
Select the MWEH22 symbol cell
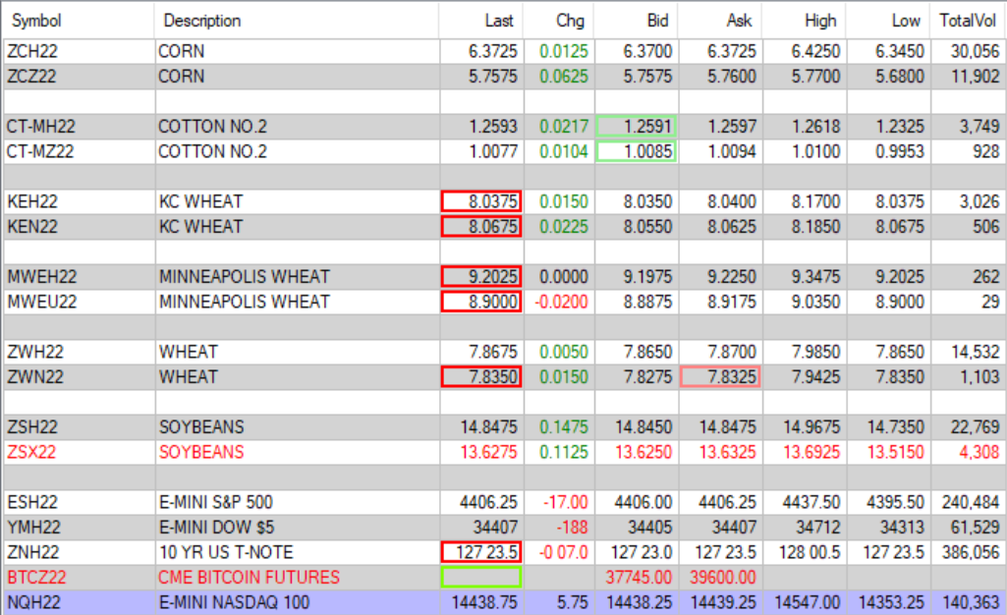79,277
